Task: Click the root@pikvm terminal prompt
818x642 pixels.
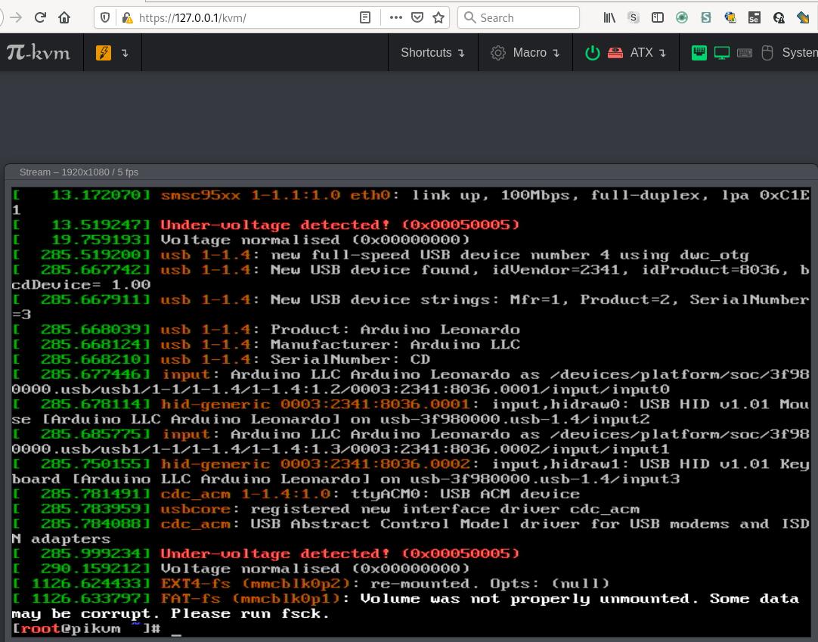Action: (x=86, y=628)
